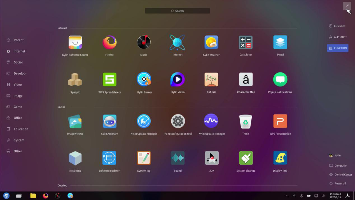
Task: Launch Kylin Burner
Action: 144,80
